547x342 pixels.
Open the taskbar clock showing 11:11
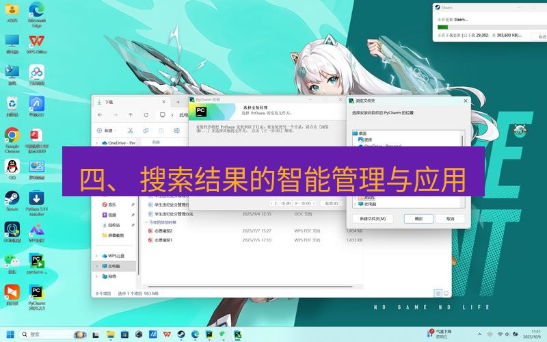(532, 334)
